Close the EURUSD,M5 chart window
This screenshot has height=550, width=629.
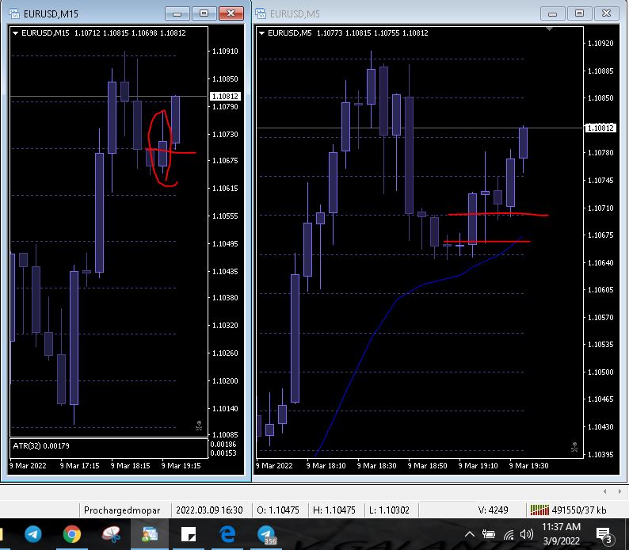pos(607,13)
